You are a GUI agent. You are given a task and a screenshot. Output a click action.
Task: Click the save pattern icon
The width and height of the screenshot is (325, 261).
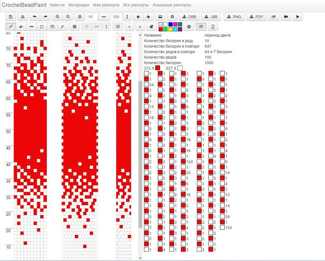[11, 17]
